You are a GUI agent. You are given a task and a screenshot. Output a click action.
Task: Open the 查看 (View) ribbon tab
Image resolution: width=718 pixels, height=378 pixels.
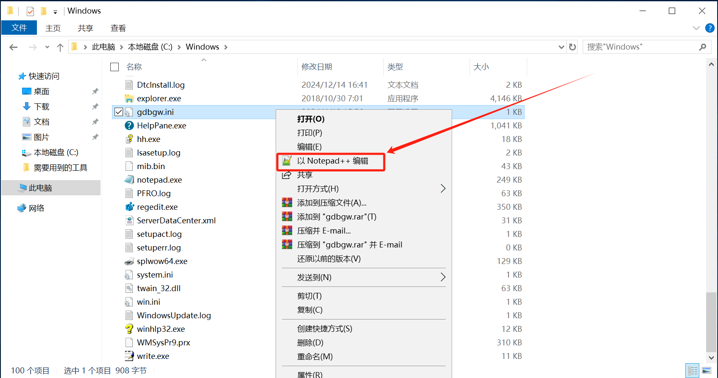pyautogui.click(x=118, y=28)
